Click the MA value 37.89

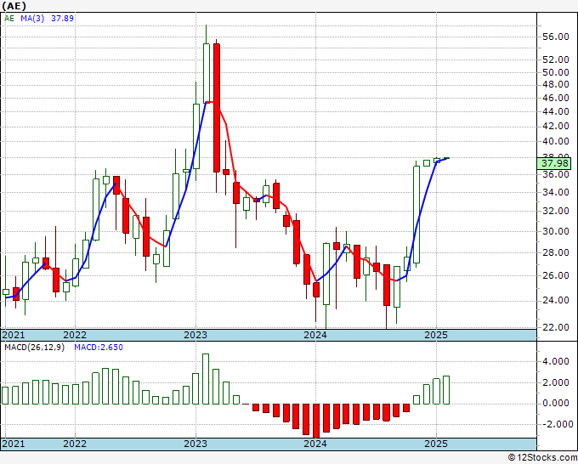coord(62,19)
